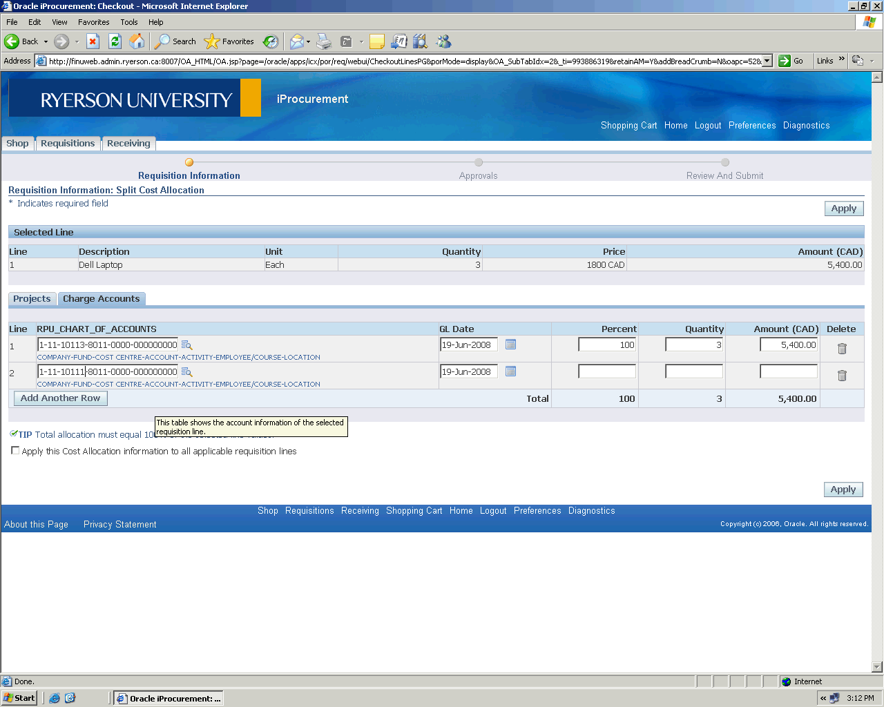Open the Tools menu
This screenshot has height=707, width=884.
click(x=128, y=22)
